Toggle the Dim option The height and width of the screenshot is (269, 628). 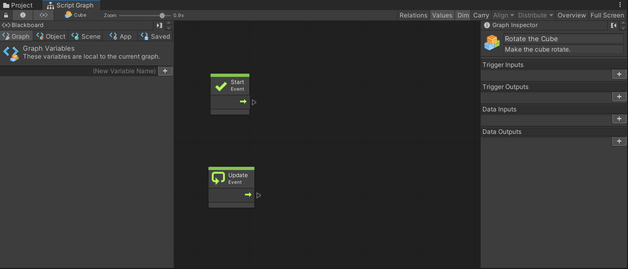point(463,15)
